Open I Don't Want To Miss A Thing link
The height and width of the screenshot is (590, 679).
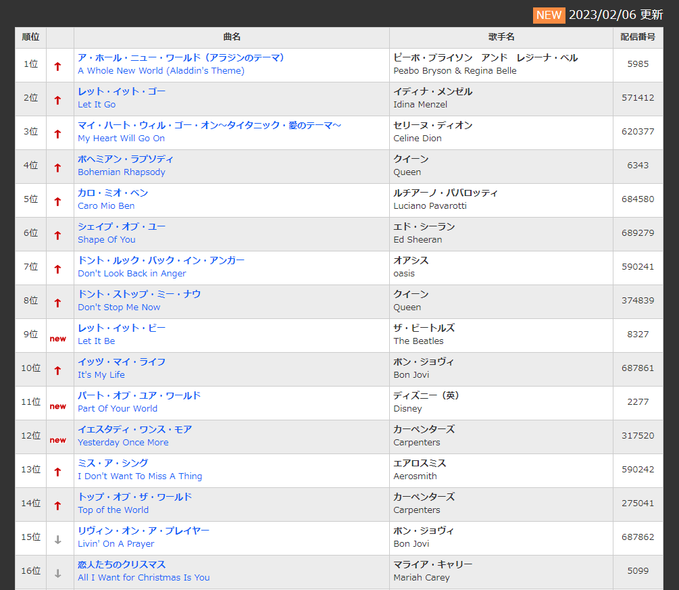pyautogui.click(x=140, y=470)
